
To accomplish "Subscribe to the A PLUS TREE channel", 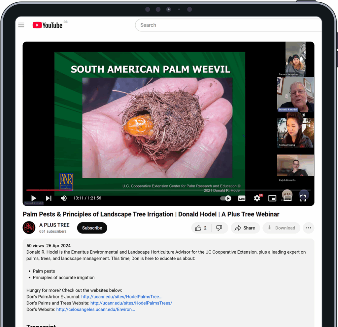I will [x=92, y=228].
